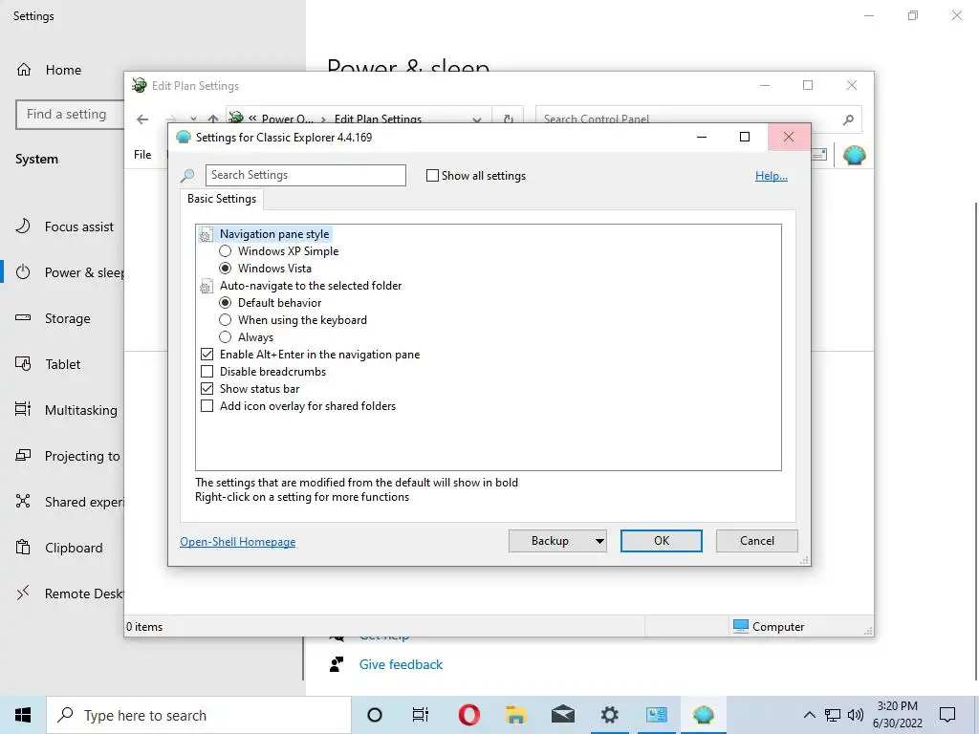
Task: Click the Power Options breadcrumb
Action: pyautogui.click(x=287, y=119)
